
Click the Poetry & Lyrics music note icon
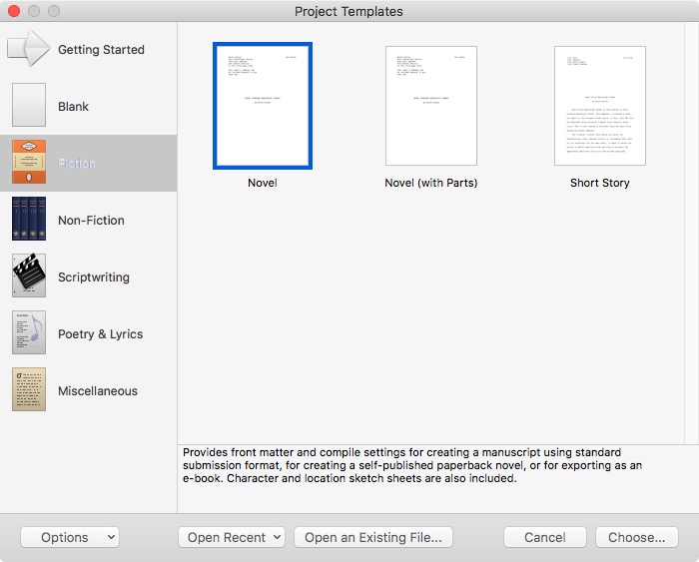29,333
